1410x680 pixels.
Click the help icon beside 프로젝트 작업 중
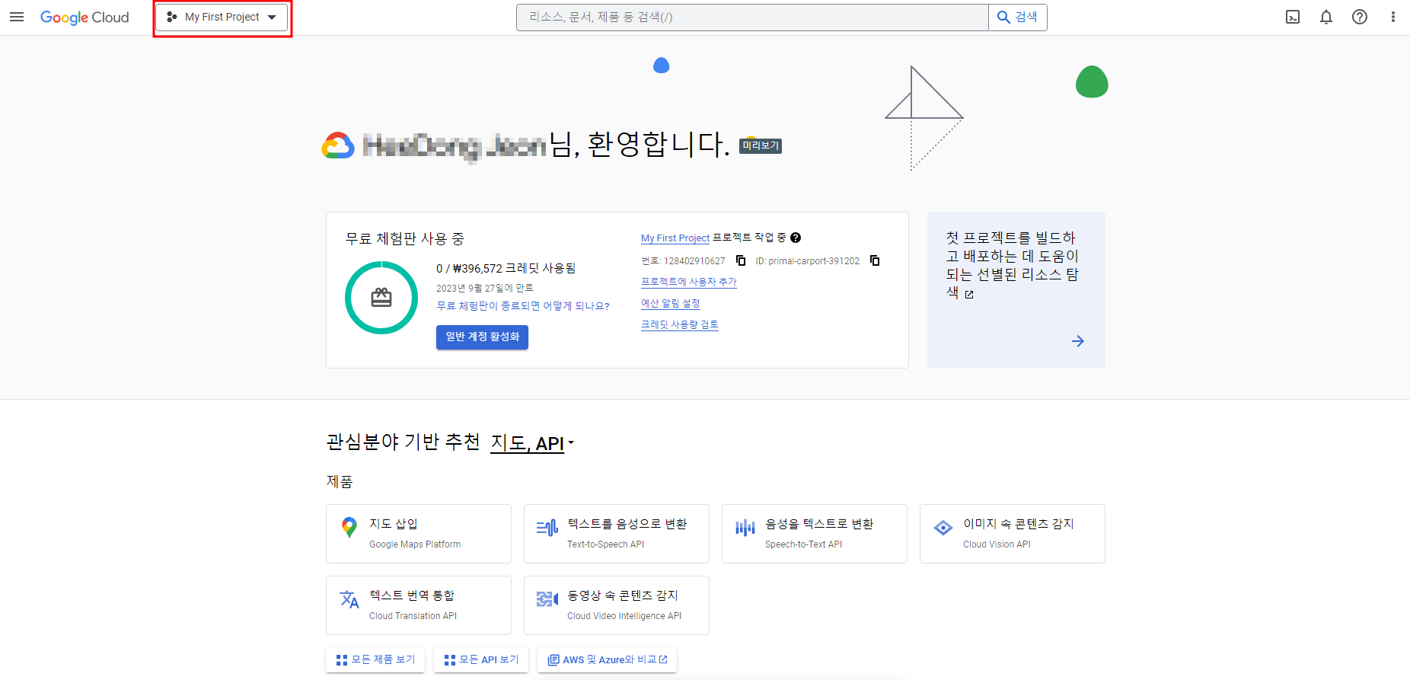pyautogui.click(x=796, y=238)
